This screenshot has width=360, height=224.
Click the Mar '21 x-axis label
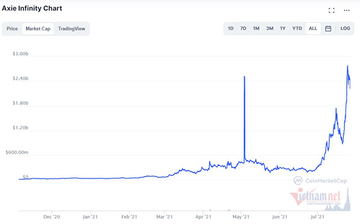click(164, 217)
